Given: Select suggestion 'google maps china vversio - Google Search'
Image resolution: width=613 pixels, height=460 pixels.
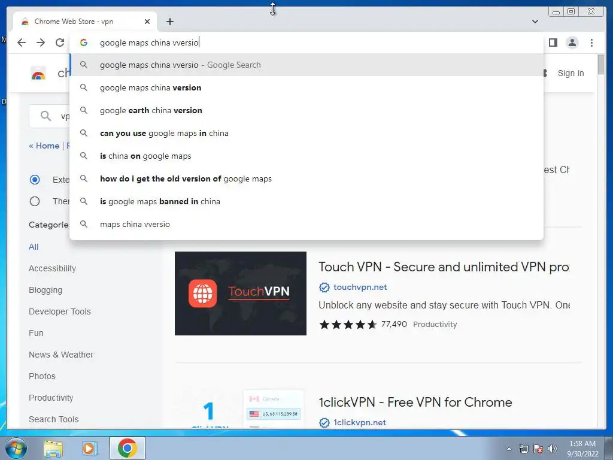Looking at the screenshot, I should (x=306, y=65).
